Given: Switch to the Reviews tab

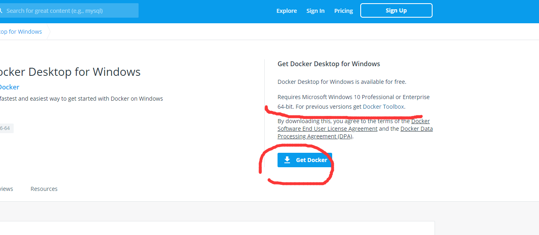Looking at the screenshot, I should coord(6,189).
